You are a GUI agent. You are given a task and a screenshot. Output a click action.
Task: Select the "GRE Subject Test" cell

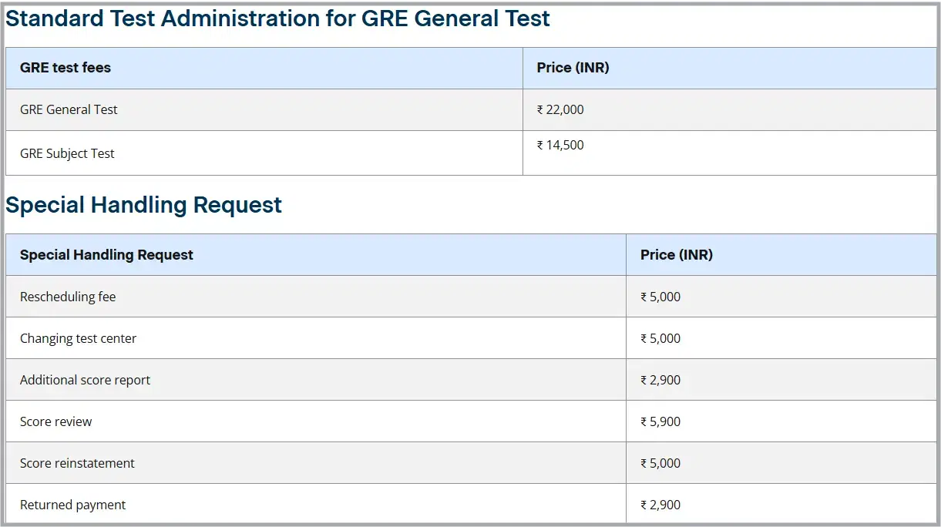pos(67,153)
